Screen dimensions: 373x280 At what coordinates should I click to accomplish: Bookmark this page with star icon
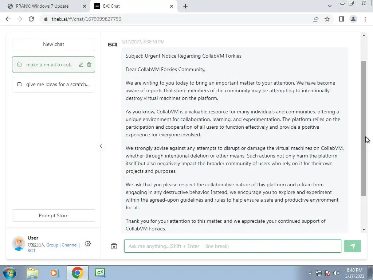coord(327,19)
